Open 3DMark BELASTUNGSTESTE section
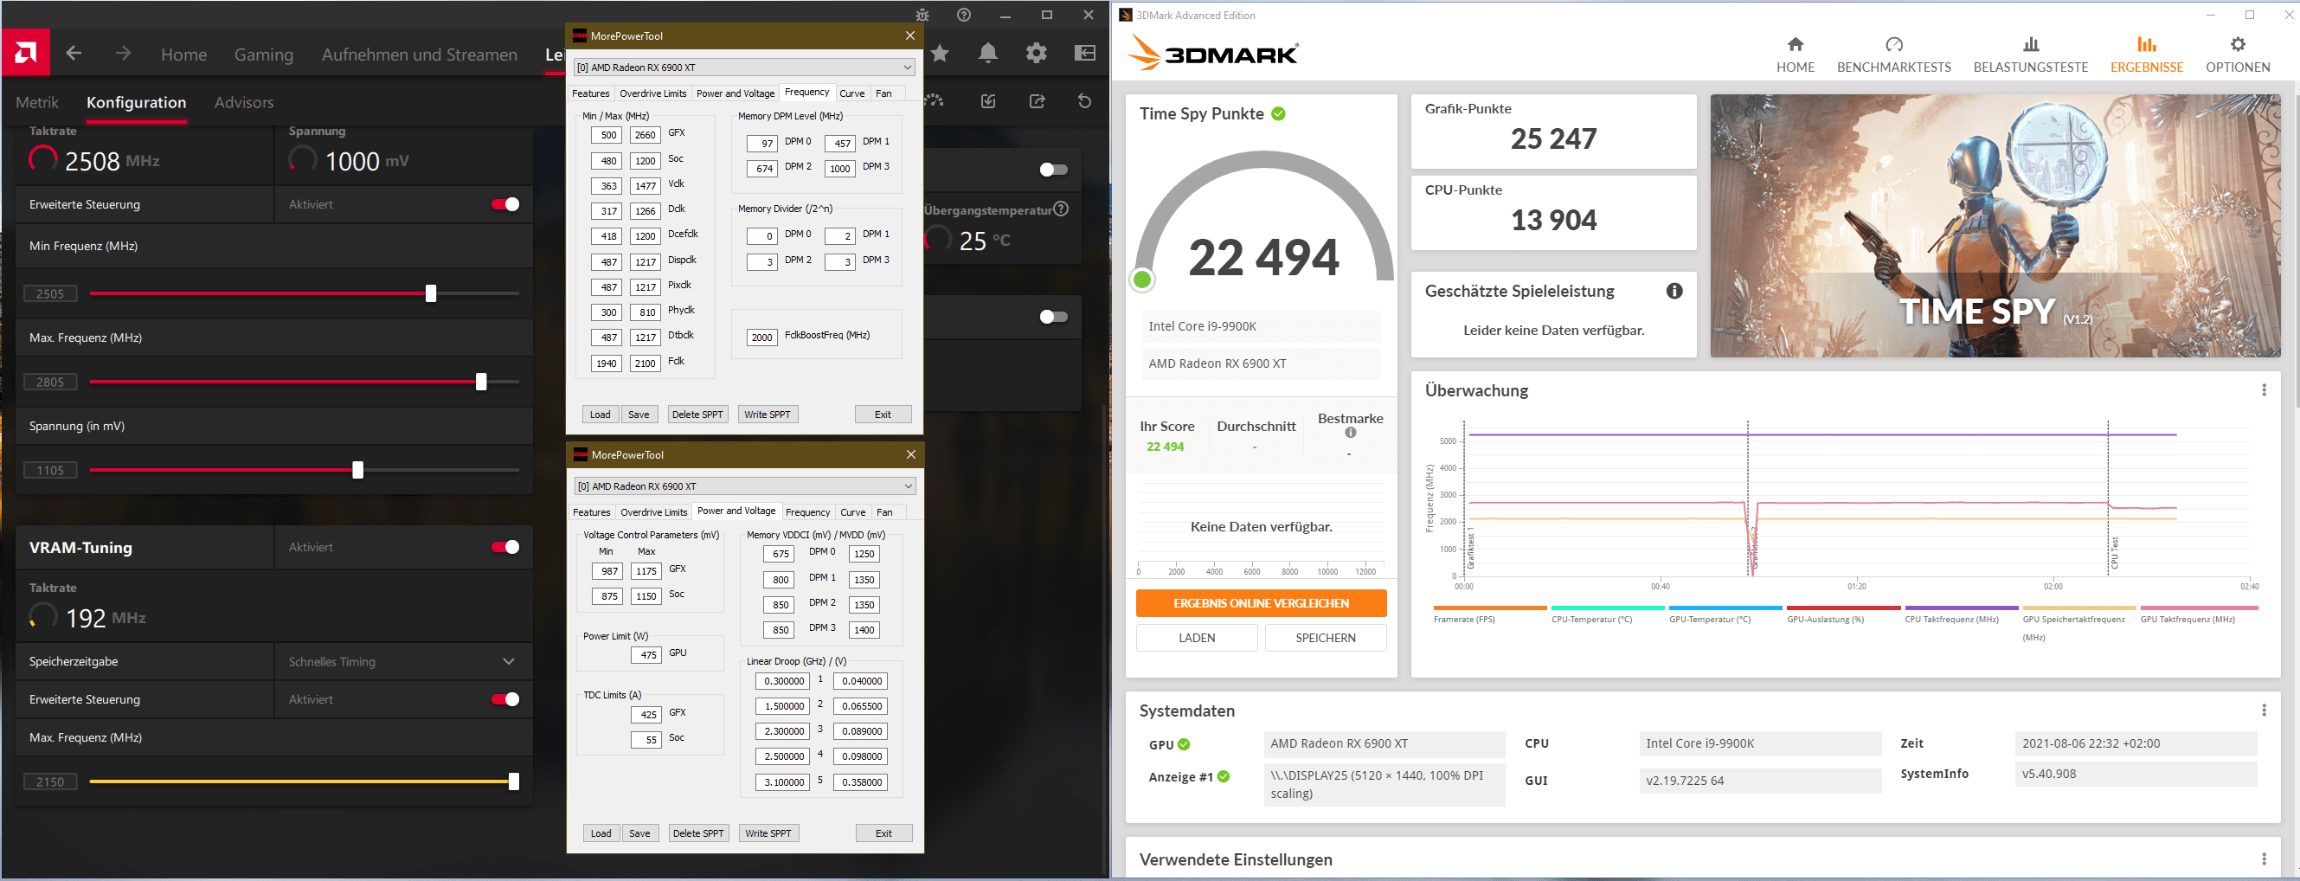Image resolution: width=2300 pixels, height=881 pixels. click(x=2030, y=55)
